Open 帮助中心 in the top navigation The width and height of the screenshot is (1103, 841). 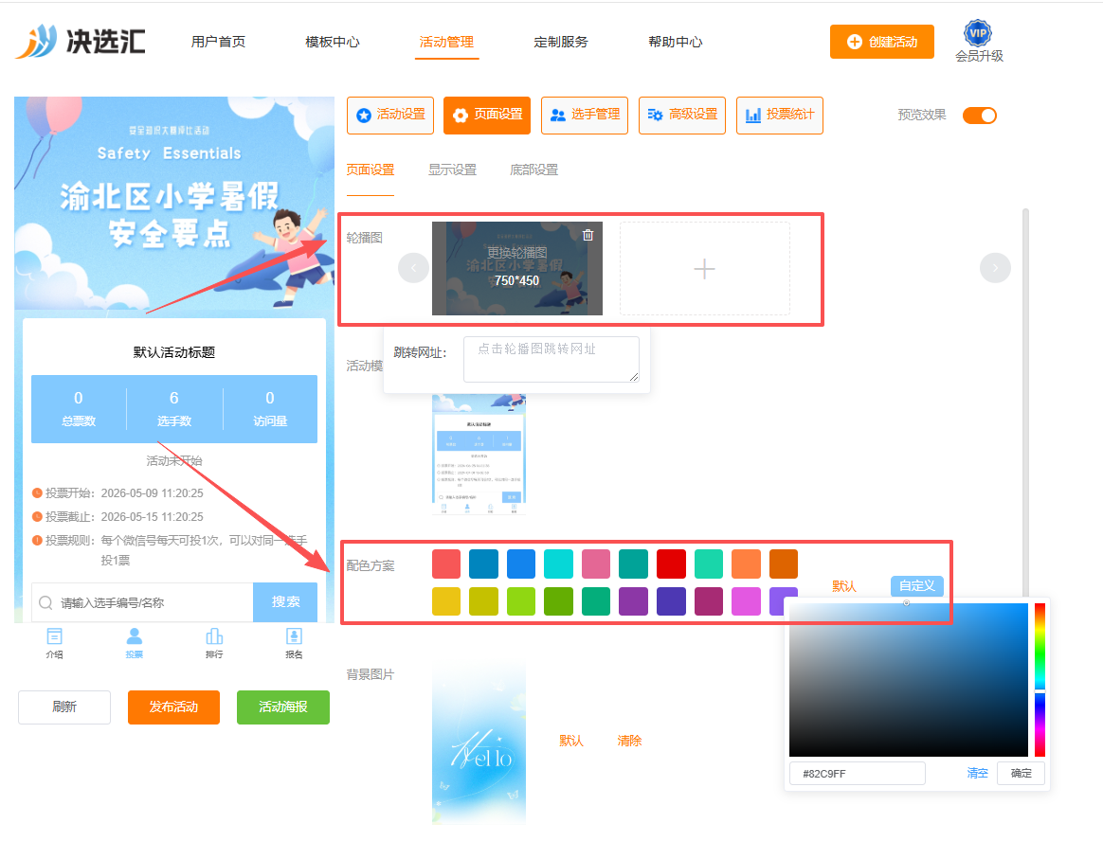pyautogui.click(x=676, y=43)
